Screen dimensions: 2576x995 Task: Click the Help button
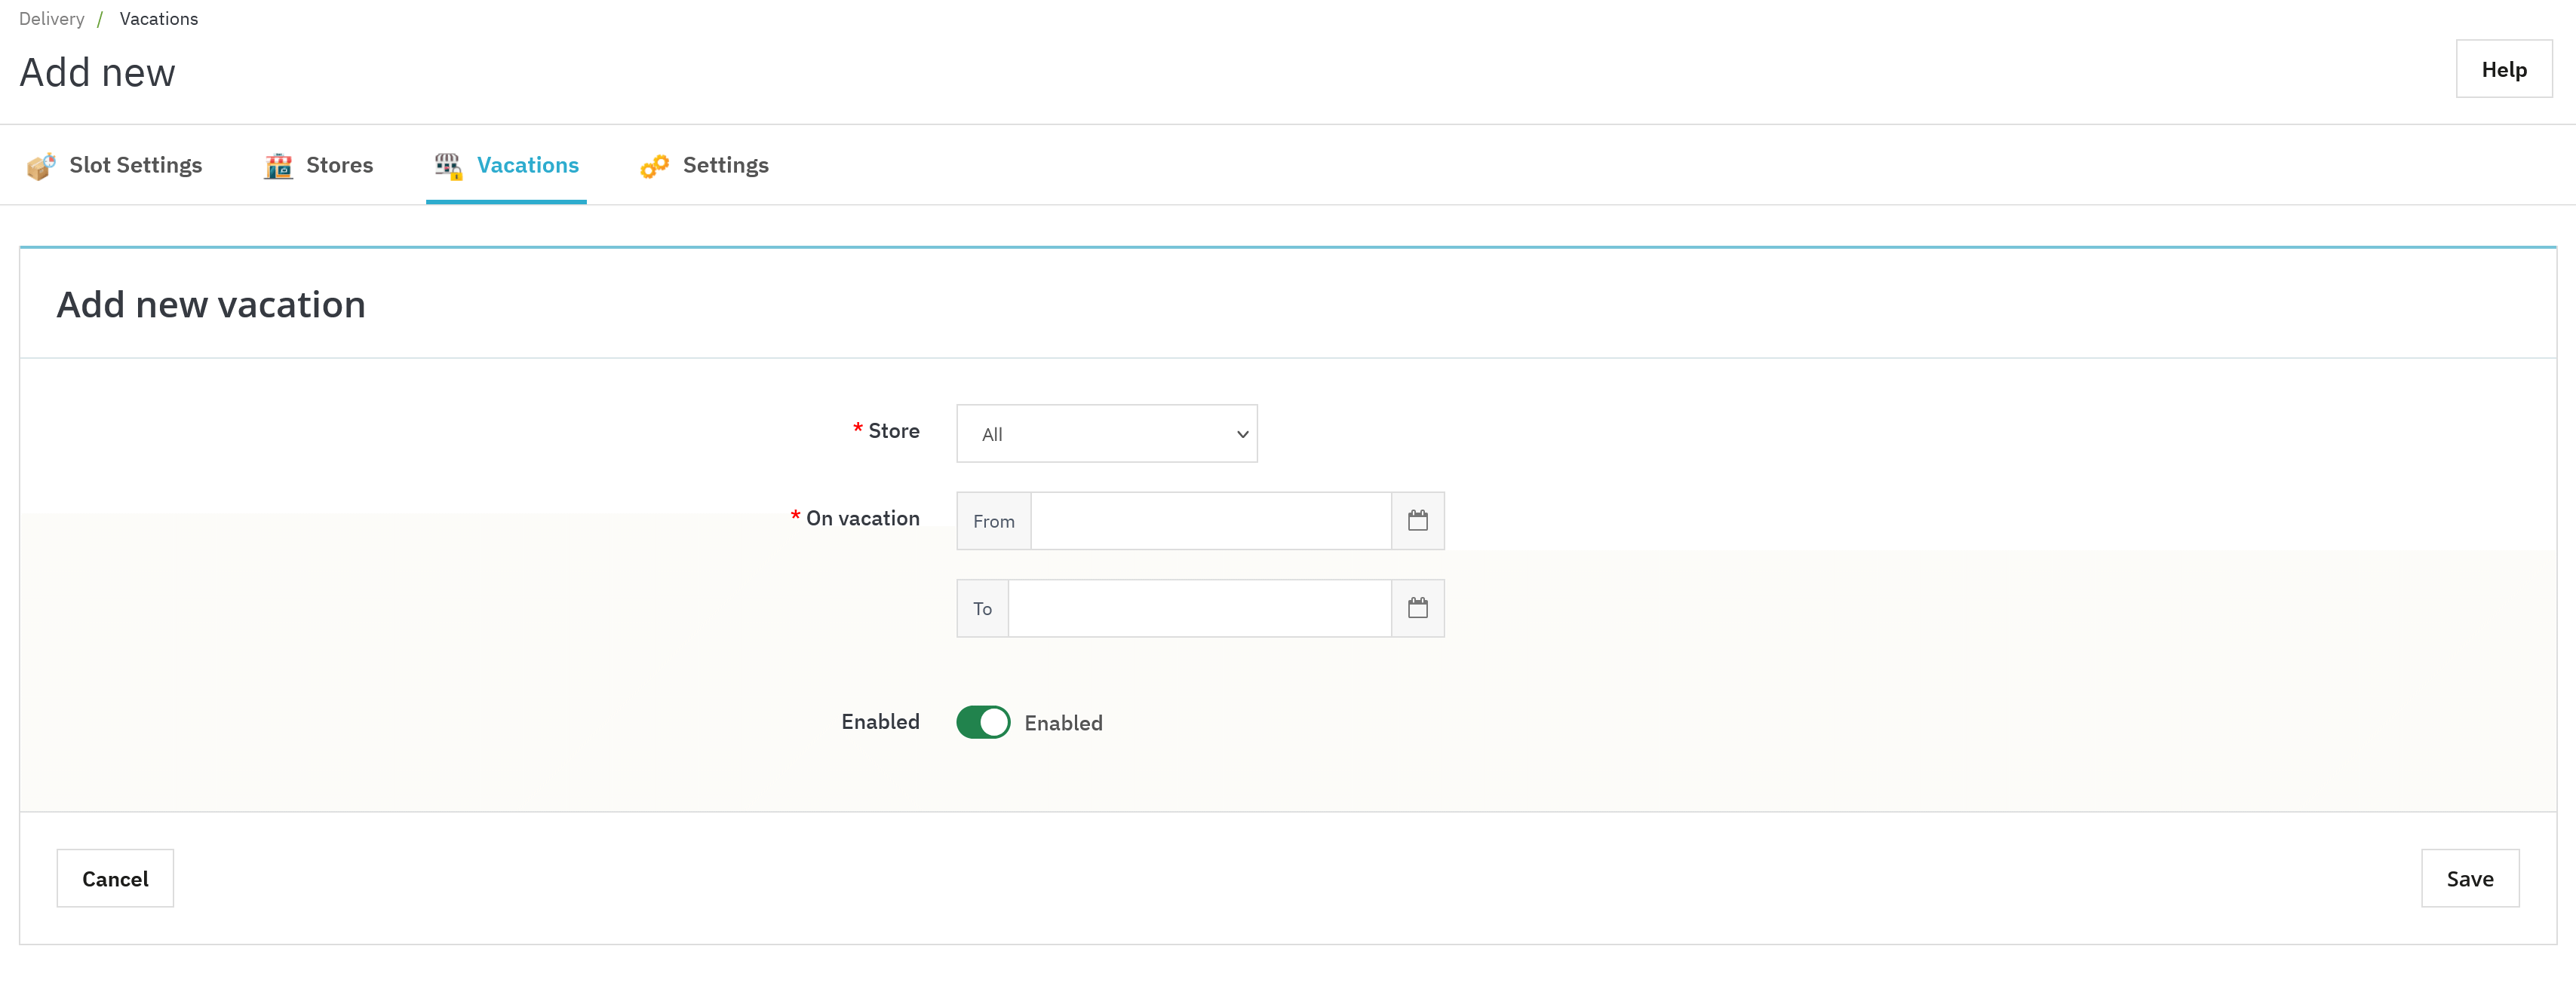coord(2503,69)
